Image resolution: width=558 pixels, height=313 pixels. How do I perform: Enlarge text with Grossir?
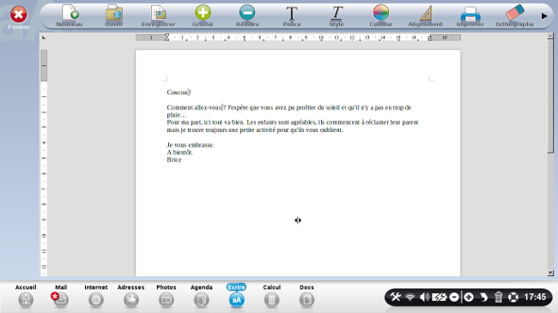coord(203,16)
